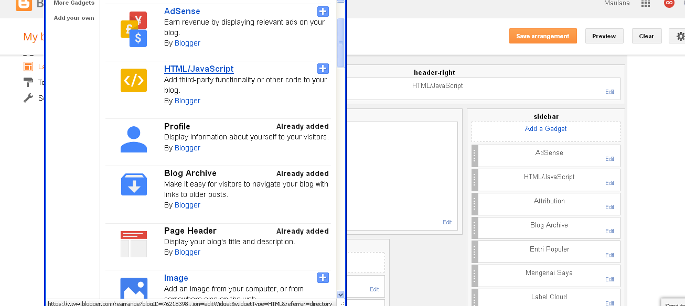The height and width of the screenshot is (306, 685).
Task: Click the Clear button
Action: click(647, 36)
